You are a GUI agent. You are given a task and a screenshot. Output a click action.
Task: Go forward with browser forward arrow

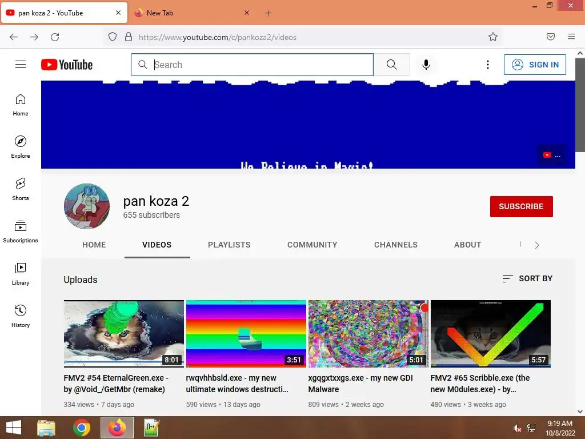pyautogui.click(x=34, y=37)
